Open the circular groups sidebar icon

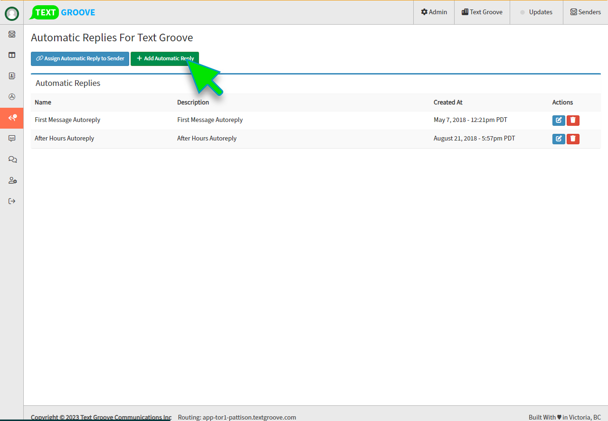pyautogui.click(x=12, y=97)
